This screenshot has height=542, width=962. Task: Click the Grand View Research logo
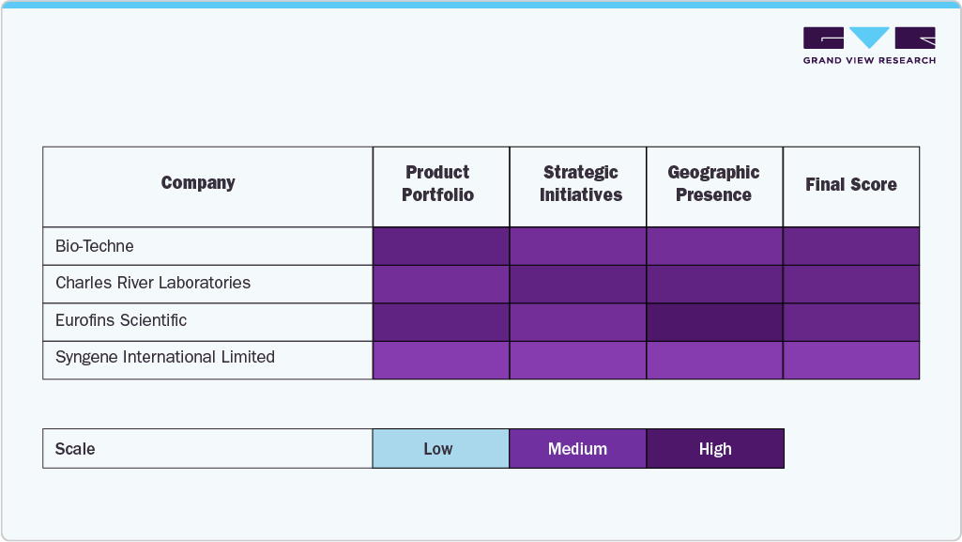pos(869,45)
